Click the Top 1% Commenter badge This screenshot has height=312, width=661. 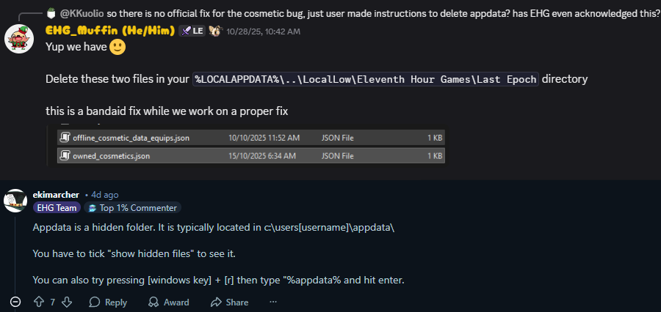click(133, 208)
